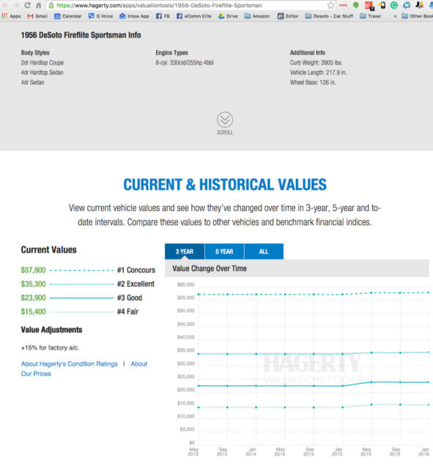Select the 3 YEAR chart tab

185,251
